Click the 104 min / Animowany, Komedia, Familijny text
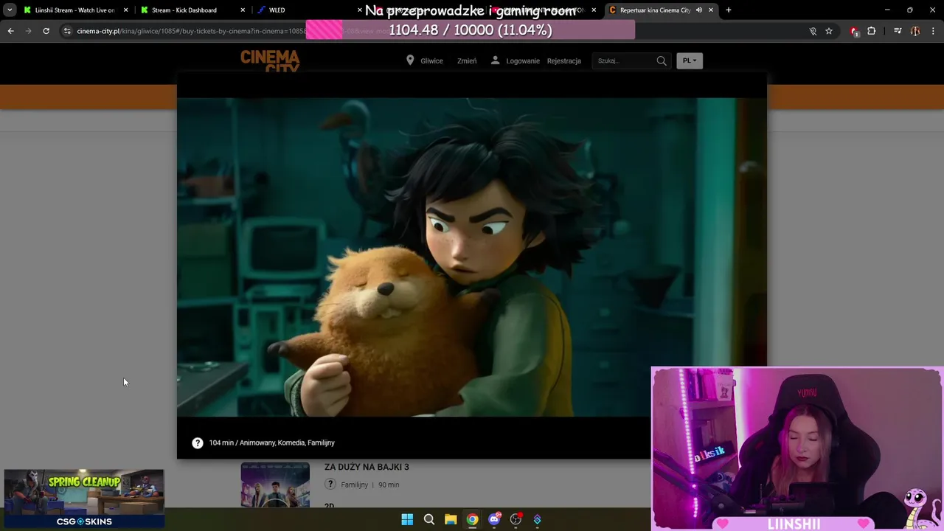Image resolution: width=944 pixels, height=531 pixels. 272,442
